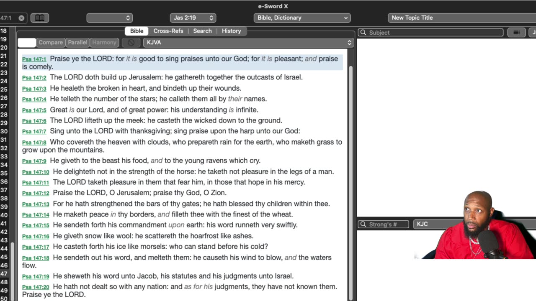The image size is (536, 301).
Task: Select chapter 49 in the left list
Action: [x=4, y=291]
